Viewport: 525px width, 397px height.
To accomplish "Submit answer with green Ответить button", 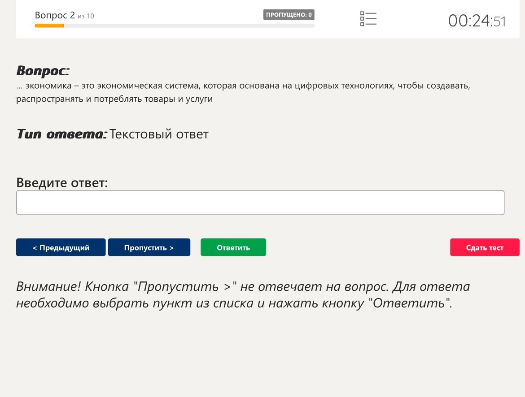I will point(233,247).
